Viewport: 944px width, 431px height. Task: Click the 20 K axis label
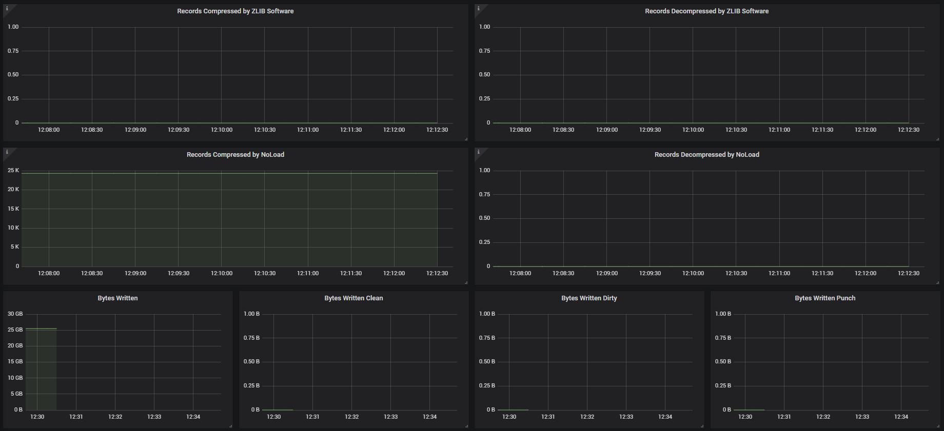pos(13,189)
